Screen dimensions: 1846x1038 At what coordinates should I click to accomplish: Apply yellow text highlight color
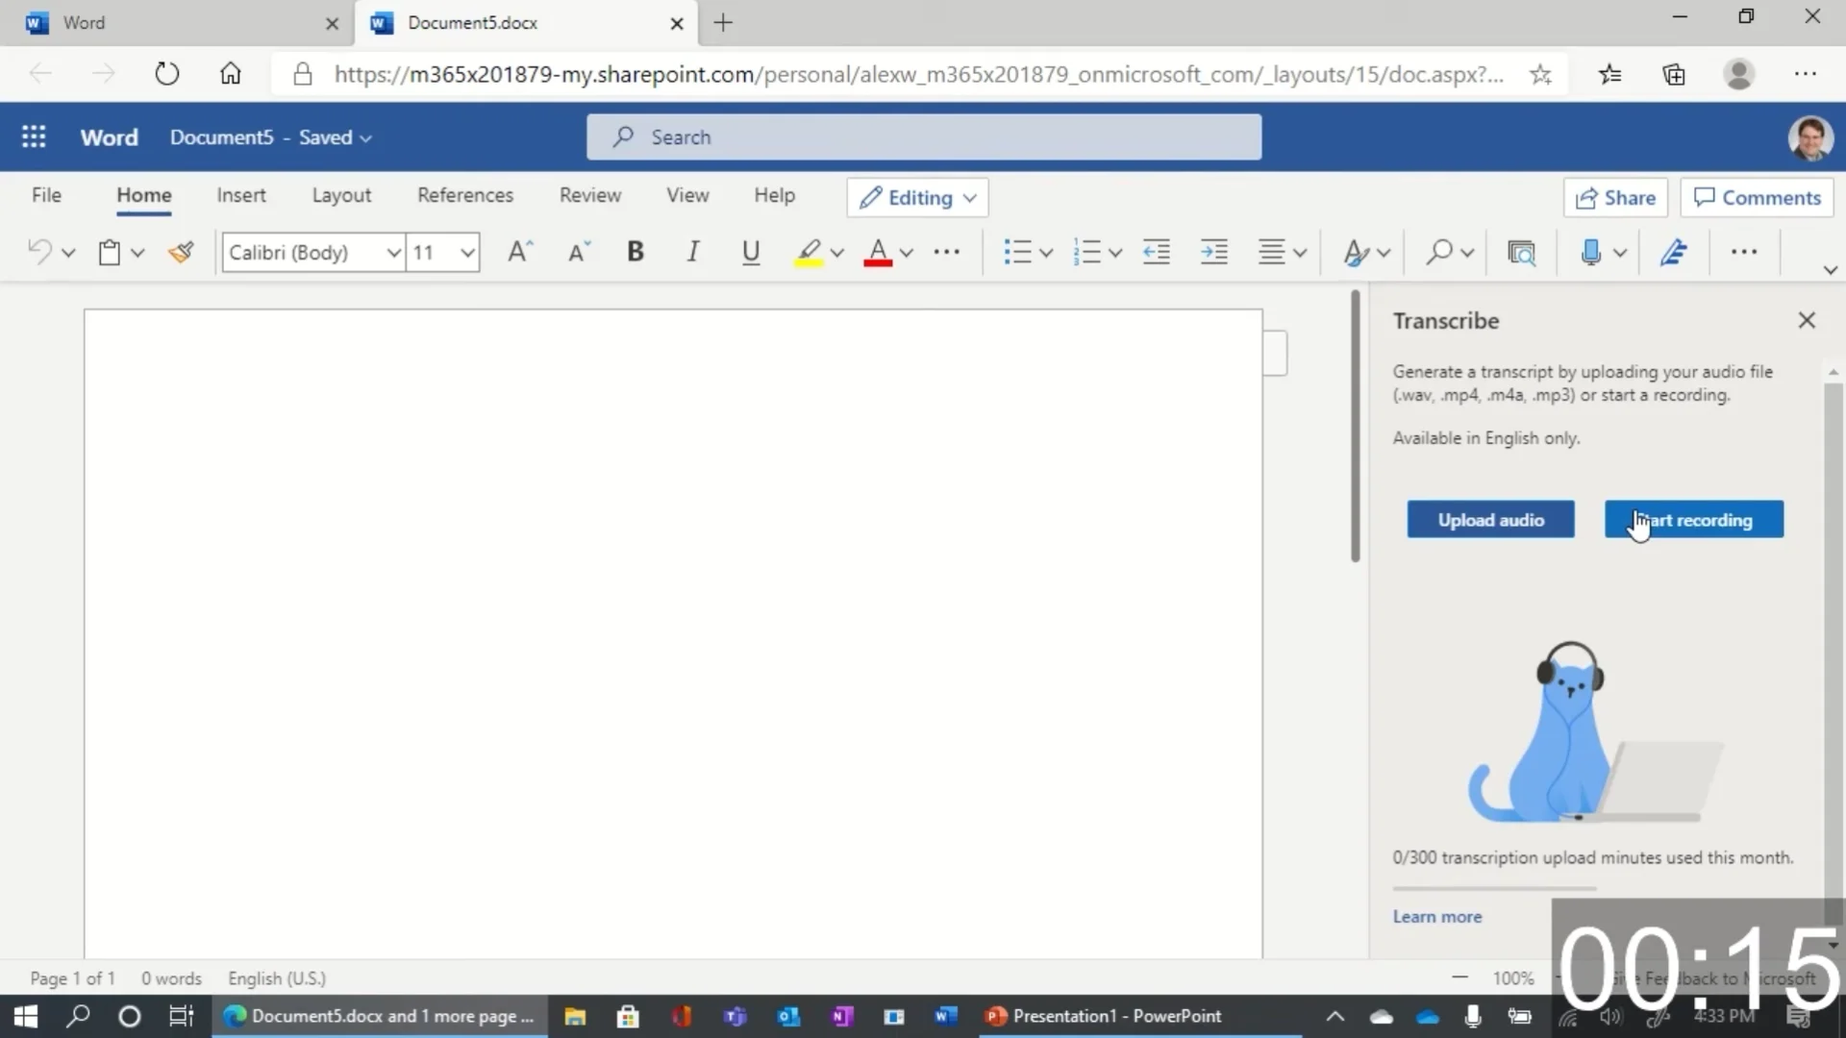[809, 253]
